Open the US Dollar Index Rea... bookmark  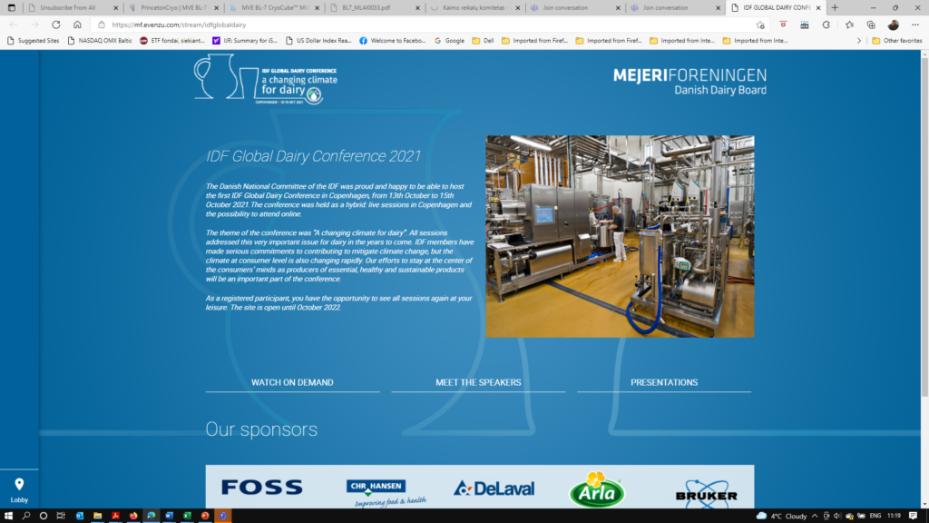pos(318,41)
